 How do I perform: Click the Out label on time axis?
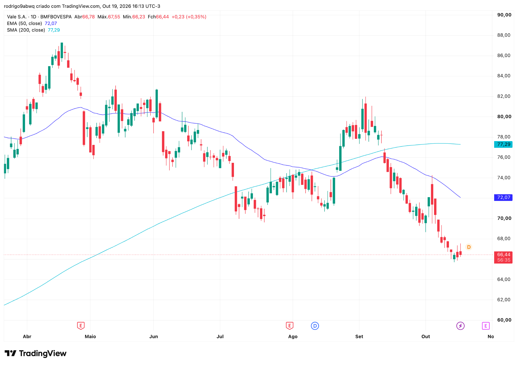[426, 336]
